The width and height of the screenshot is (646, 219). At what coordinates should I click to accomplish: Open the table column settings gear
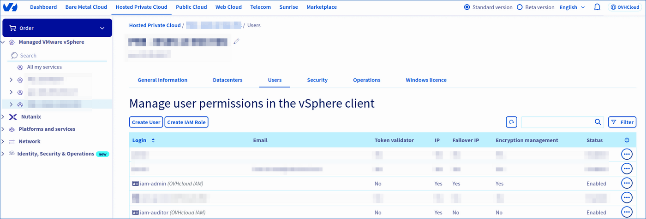tap(627, 140)
